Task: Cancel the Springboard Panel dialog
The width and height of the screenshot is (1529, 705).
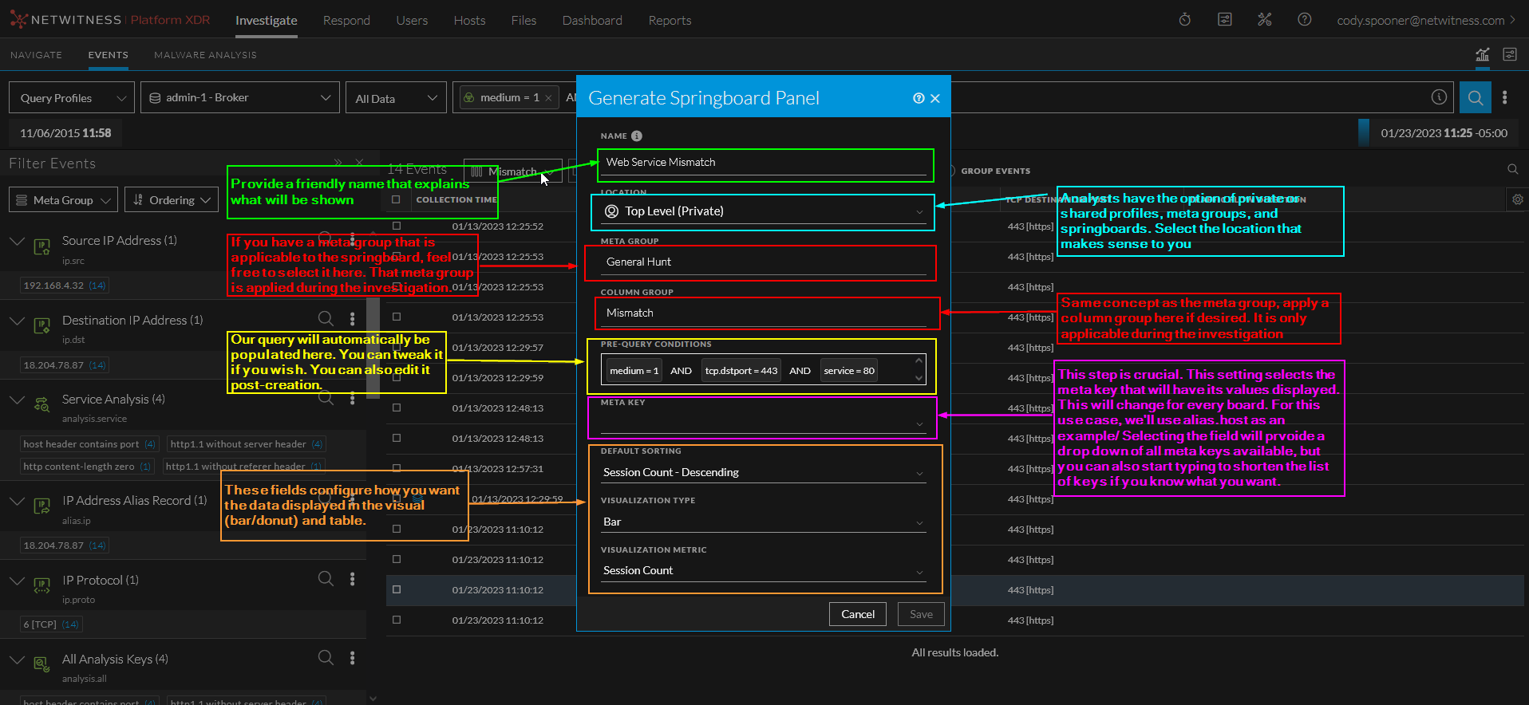Action: tap(858, 614)
